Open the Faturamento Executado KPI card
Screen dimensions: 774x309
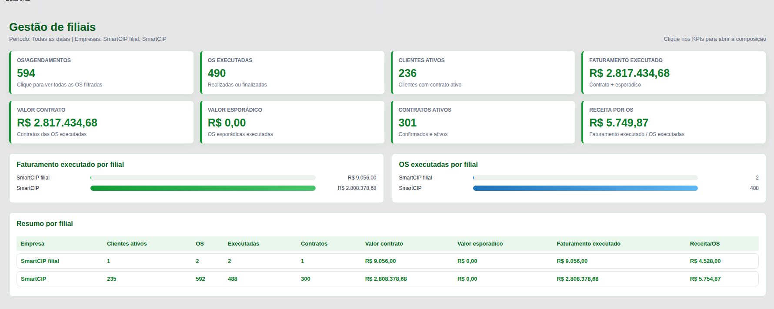click(x=674, y=73)
